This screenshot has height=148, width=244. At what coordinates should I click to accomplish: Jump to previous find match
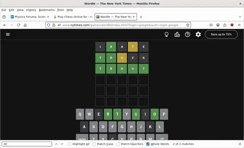point(56,144)
